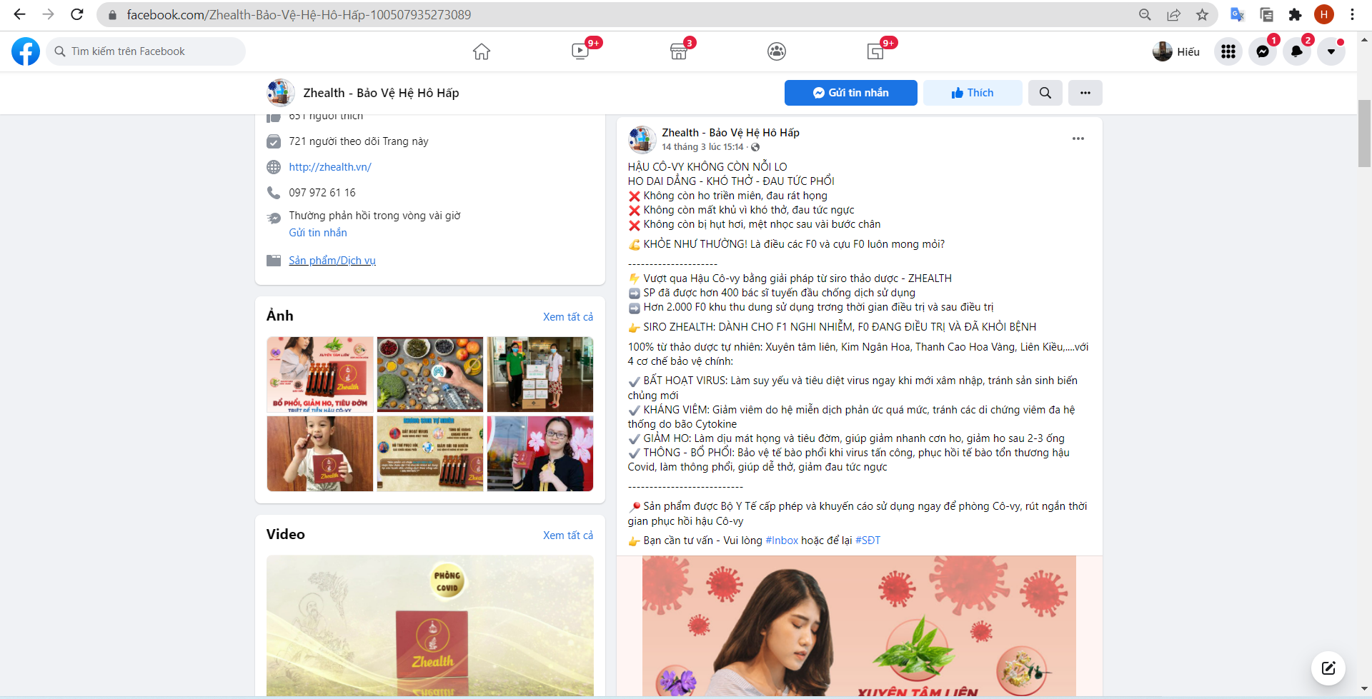Click the new message compose icon

tap(1328, 668)
